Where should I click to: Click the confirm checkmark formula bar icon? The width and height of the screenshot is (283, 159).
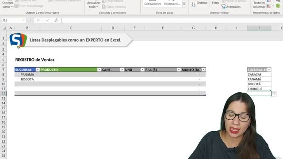pos(47,20)
